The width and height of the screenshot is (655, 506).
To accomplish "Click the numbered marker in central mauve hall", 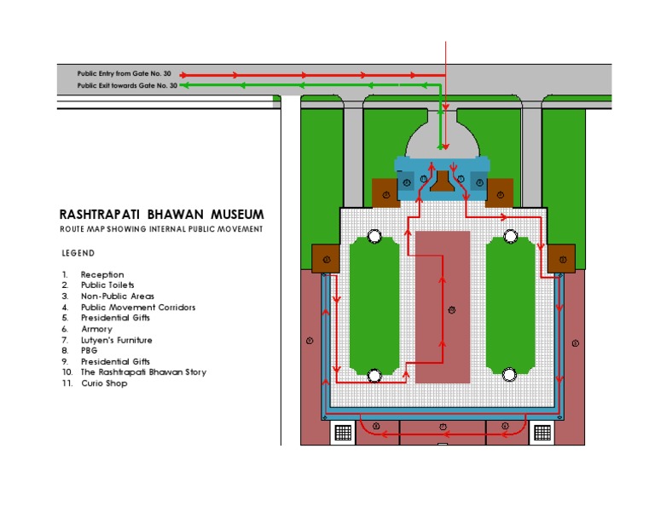I will 452,308.
